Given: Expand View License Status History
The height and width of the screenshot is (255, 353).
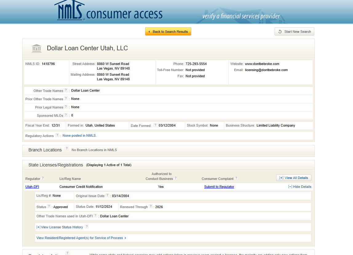Looking at the screenshot, I should coord(60,227).
